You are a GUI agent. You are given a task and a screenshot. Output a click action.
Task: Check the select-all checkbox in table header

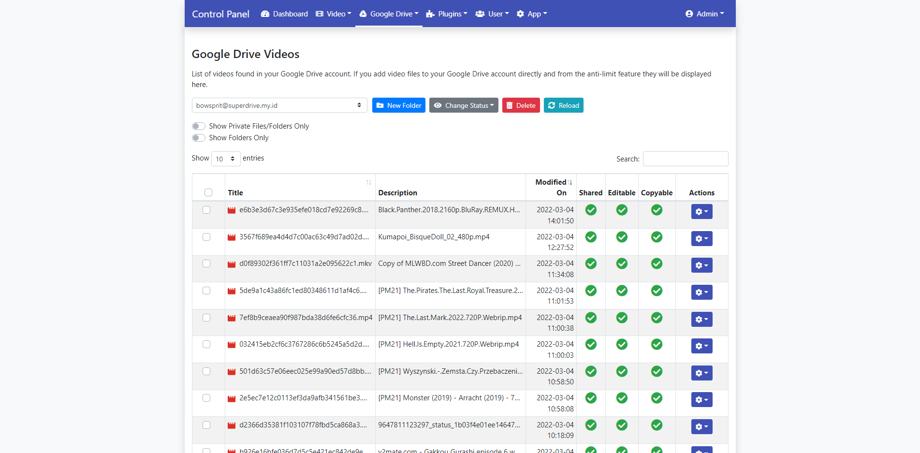coord(208,192)
